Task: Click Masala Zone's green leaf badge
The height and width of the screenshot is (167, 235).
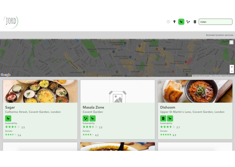Action: [x=92, y=118]
